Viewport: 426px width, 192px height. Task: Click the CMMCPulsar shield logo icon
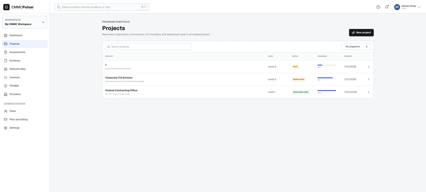coord(6,7)
